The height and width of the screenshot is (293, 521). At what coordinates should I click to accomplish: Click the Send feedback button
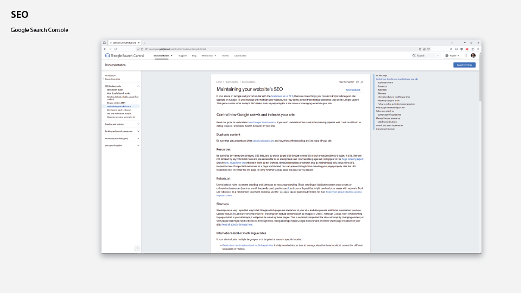353,90
